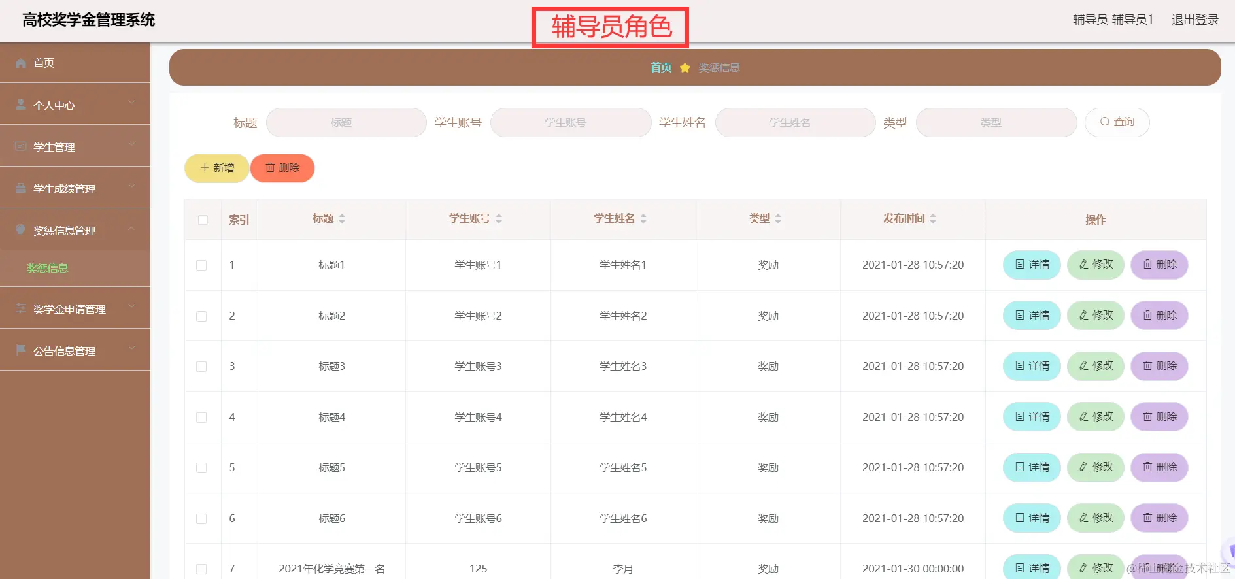Expand the 公告信息管理 menu chevron
This screenshot has width=1235, height=579.
131,348
